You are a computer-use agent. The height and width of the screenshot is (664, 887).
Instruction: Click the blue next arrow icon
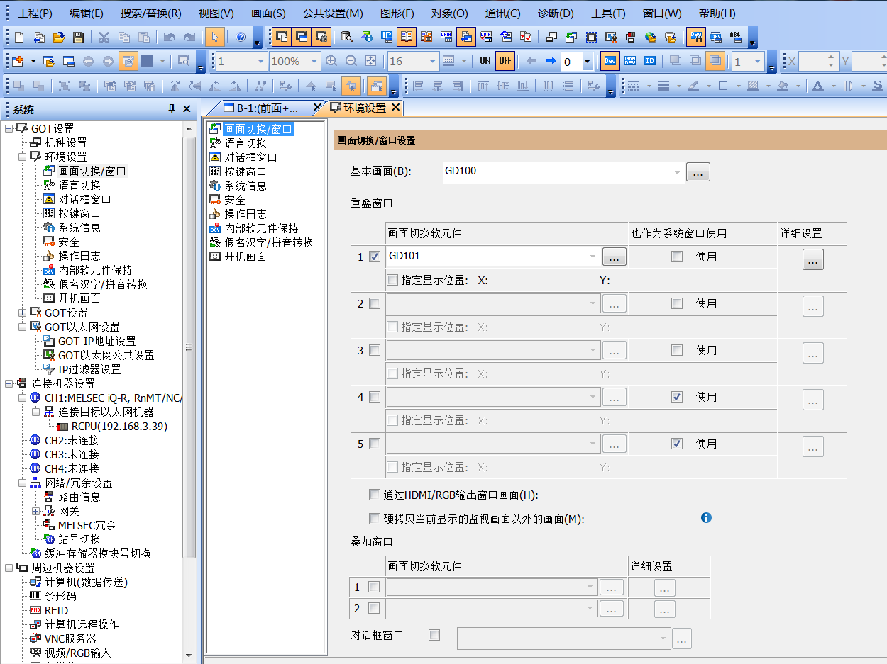(551, 62)
